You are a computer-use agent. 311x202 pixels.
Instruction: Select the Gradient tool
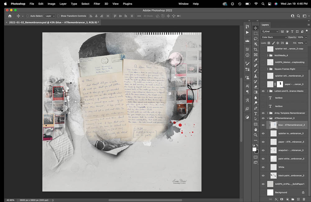[x=255, y=92]
